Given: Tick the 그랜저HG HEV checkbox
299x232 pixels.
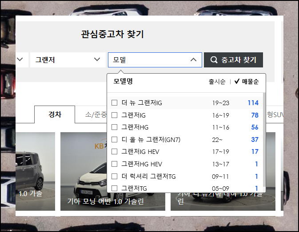Looking at the screenshot, I should pyautogui.click(x=114, y=164).
